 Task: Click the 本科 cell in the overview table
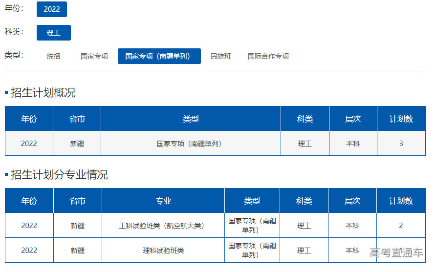point(352,144)
